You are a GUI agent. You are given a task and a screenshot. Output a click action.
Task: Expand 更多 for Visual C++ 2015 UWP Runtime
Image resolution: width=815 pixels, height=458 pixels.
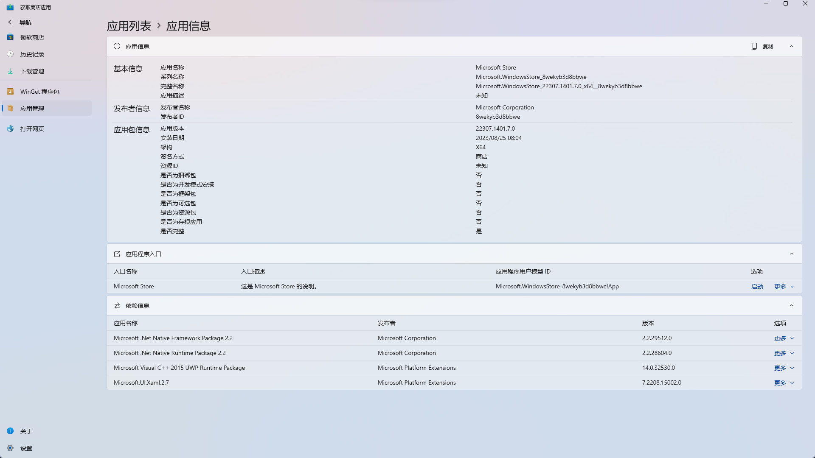click(x=781, y=368)
